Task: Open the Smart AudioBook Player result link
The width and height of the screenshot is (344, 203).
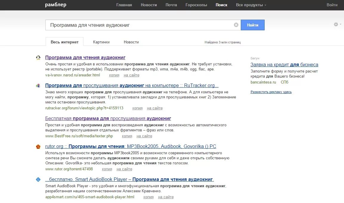Action: pyautogui.click(x=129, y=180)
